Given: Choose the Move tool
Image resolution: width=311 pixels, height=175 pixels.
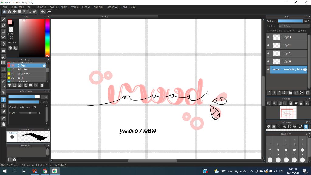Looking at the screenshot, I should (3, 44).
